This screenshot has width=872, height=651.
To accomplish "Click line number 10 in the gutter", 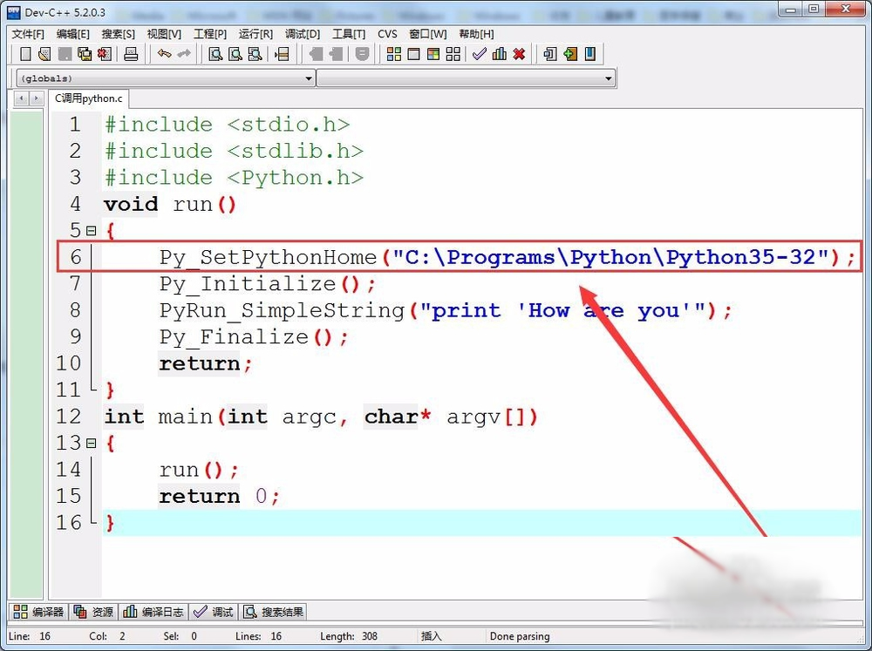I will coord(69,363).
